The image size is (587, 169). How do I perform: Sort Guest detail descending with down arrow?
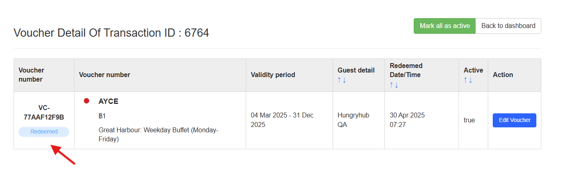(x=344, y=80)
